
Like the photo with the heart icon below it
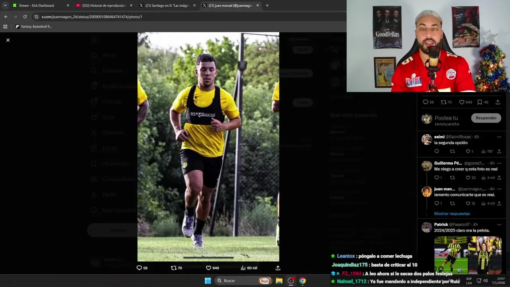coord(208,268)
